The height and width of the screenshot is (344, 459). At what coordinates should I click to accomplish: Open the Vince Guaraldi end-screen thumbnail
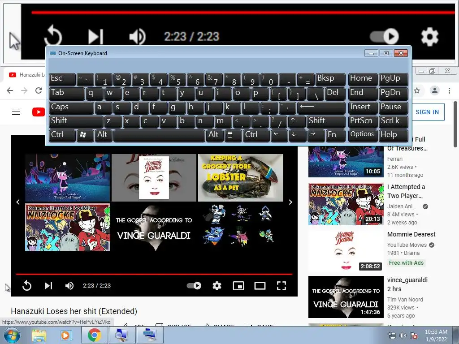click(154, 227)
